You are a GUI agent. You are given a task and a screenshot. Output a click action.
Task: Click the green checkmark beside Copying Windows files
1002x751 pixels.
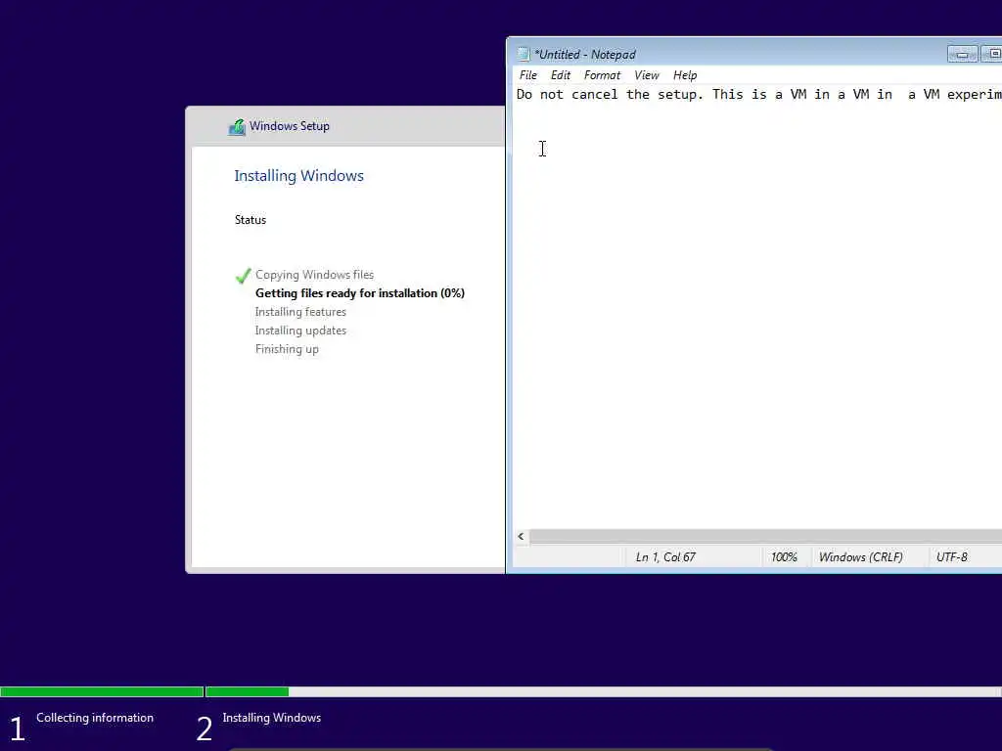point(243,276)
